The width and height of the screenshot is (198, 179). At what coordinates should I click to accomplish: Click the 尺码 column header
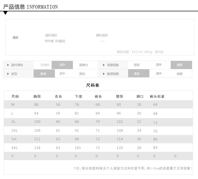point(15,96)
